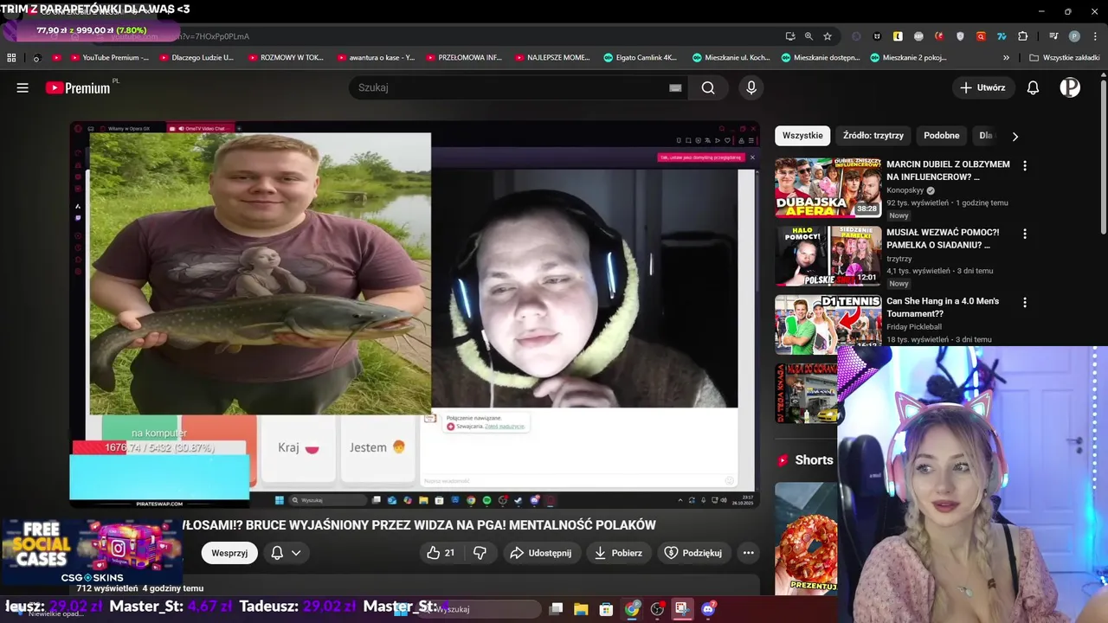Screen dimensions: 1108x623
Task: Select the Wszystkie filter chip
Action: (x=802, y=136)
